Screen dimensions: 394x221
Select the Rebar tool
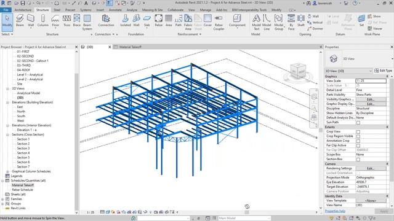click(159, 20)
